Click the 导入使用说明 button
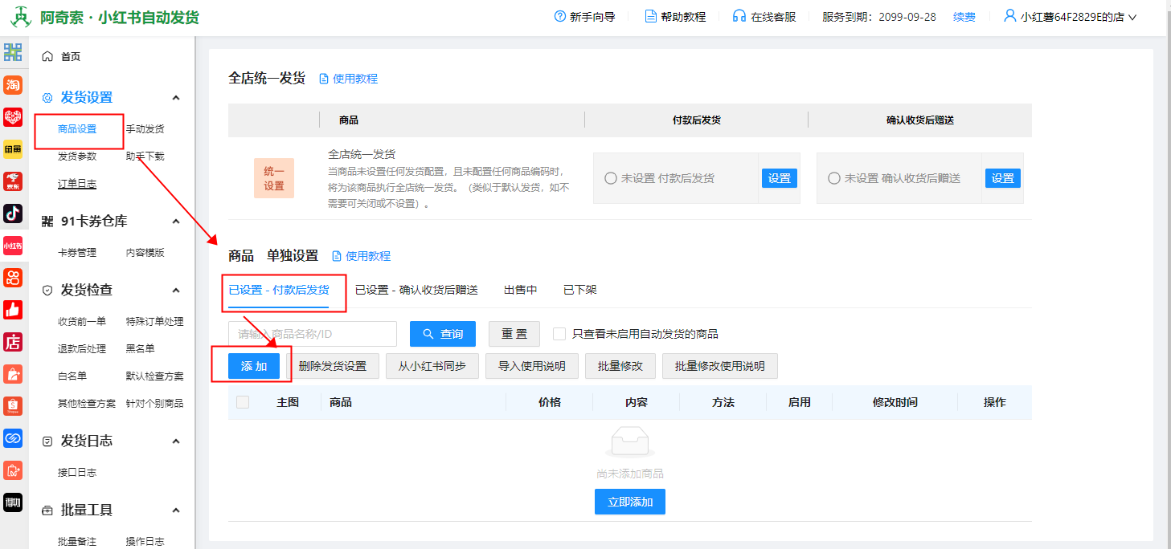 click(532, 366)
